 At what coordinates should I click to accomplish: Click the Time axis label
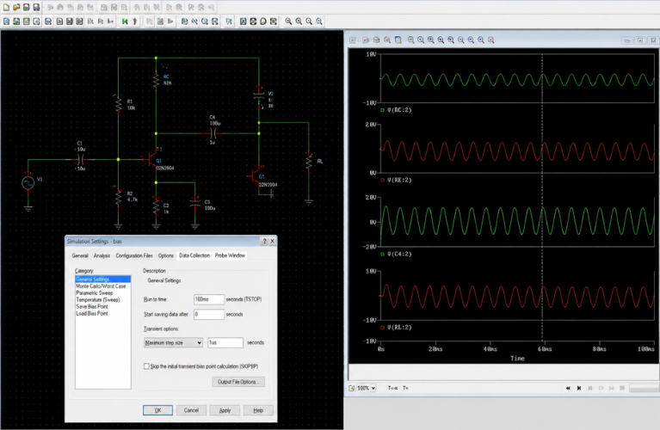tap(517, 359)
